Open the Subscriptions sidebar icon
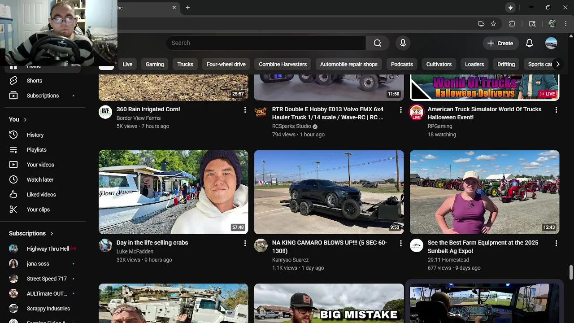This screenshot has width=574, height=323. 13,96
